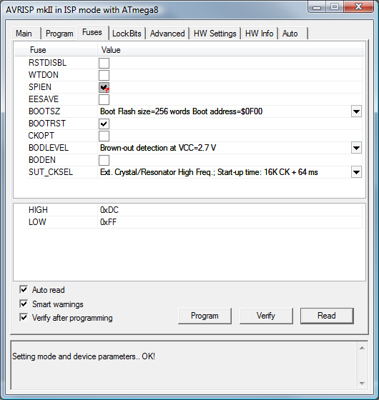Select the BODEN fuse label

tap(42, 160)
